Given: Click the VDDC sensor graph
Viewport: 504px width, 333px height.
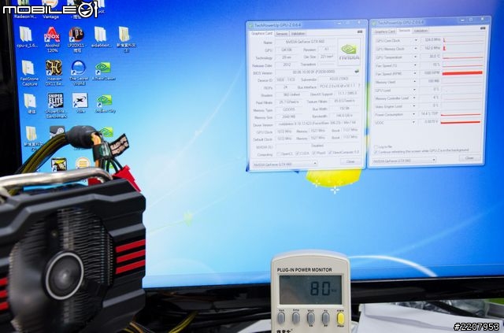Looking at the screenshot, I should pyautogui.click(x=461, y=122).
